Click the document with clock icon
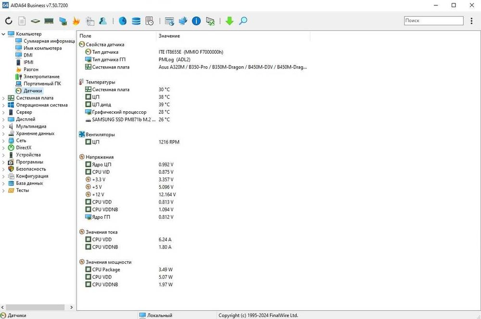Image resolution: width=481 pixels, height=319 pixels. (150, 21)
